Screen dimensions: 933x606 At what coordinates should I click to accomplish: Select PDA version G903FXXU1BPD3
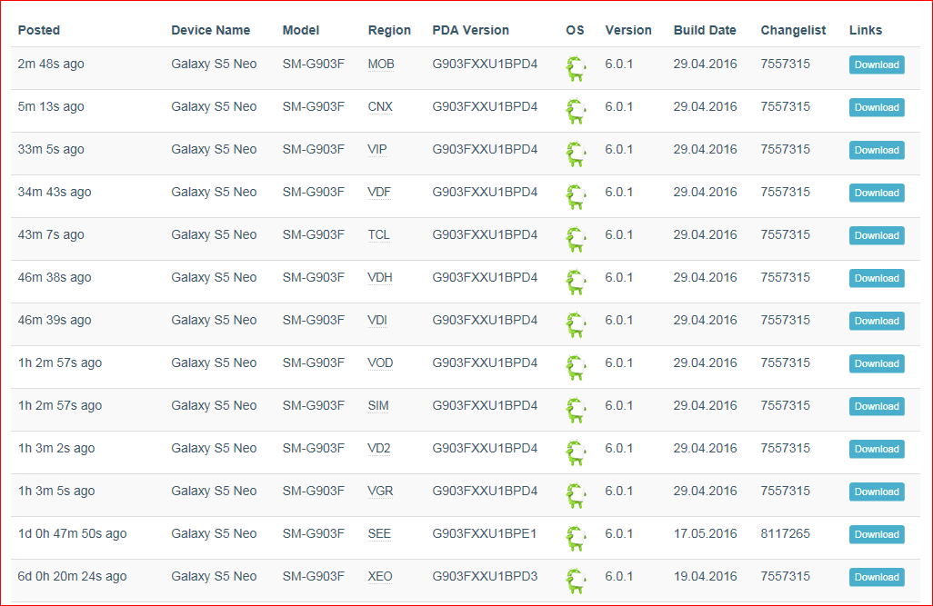485,577
